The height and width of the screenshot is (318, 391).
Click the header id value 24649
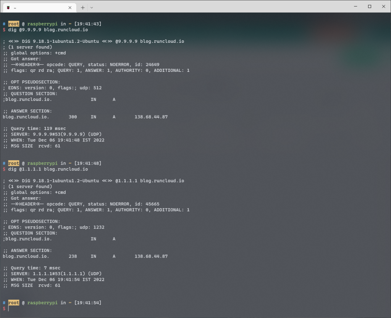pos(152,65)
